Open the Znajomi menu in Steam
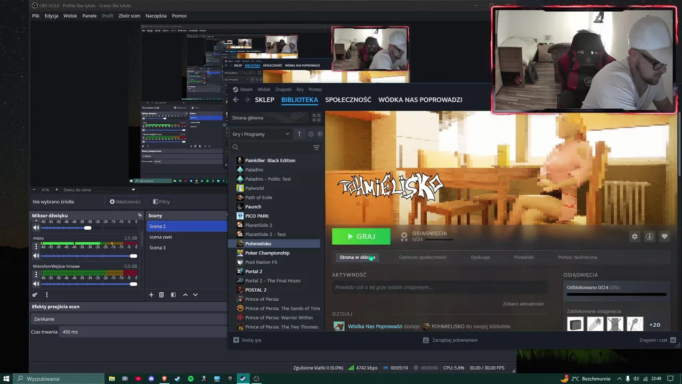The image size is (682, 384). 283,89
